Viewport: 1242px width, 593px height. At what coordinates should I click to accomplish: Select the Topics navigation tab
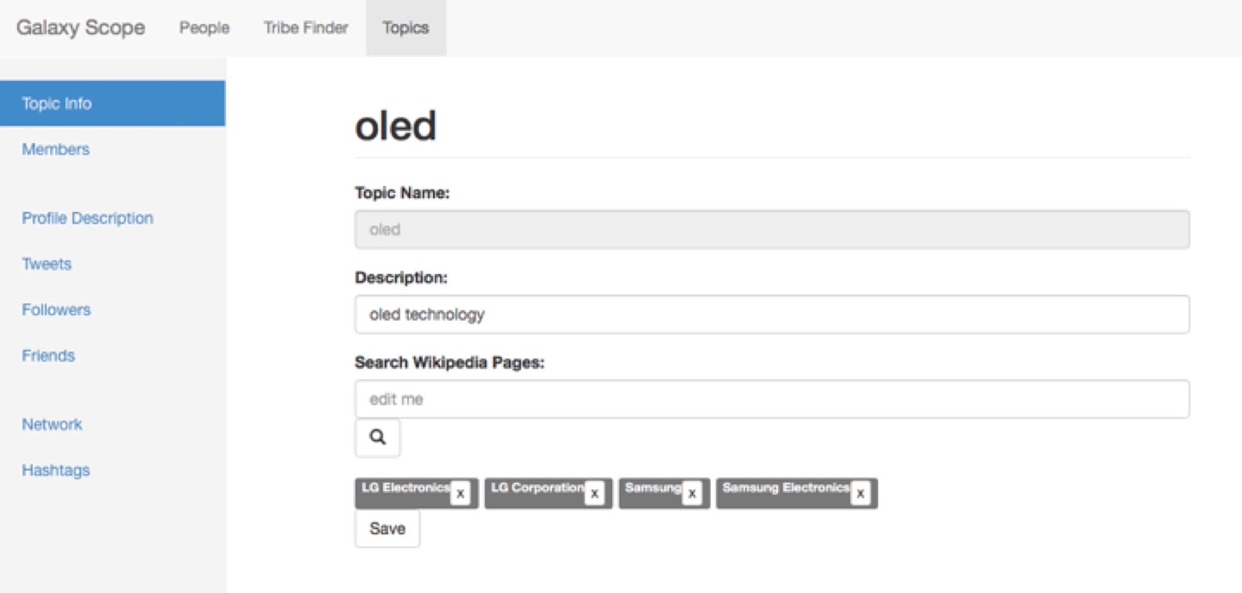pos(405,28)
